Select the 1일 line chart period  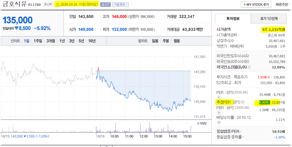pyautogui.click(x=27, y=41)
